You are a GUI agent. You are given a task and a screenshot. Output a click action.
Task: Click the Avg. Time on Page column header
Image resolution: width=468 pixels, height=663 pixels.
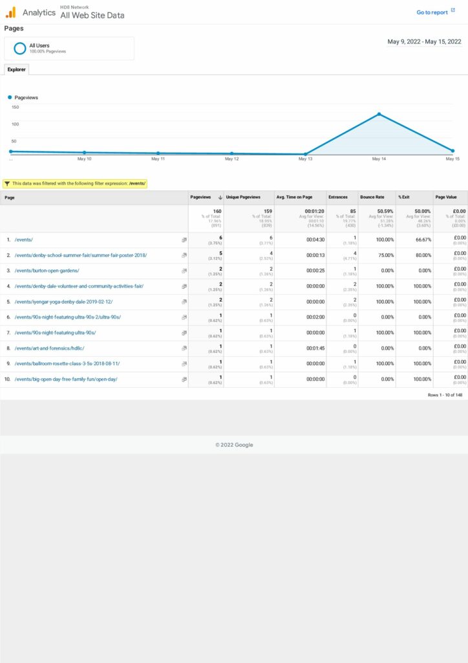[294, 197]
